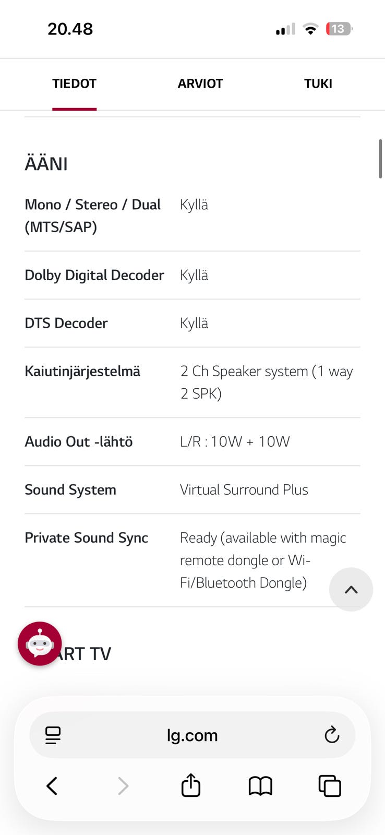Switch to the TUKI tab
This screenshot has width=385, height=835.
click(x=318, y=83)
